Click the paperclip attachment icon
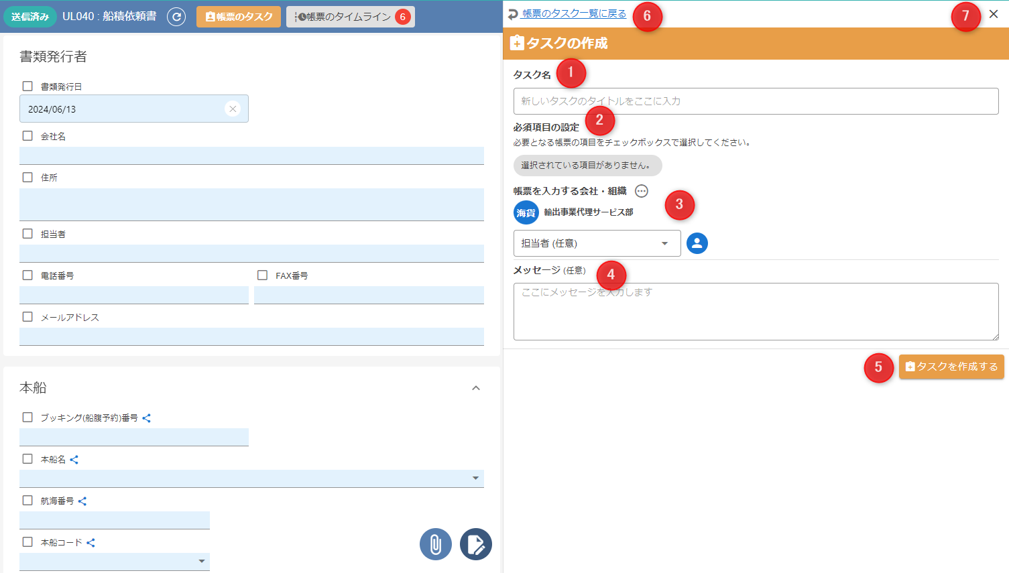1009x573 pixels. (436, 544)
